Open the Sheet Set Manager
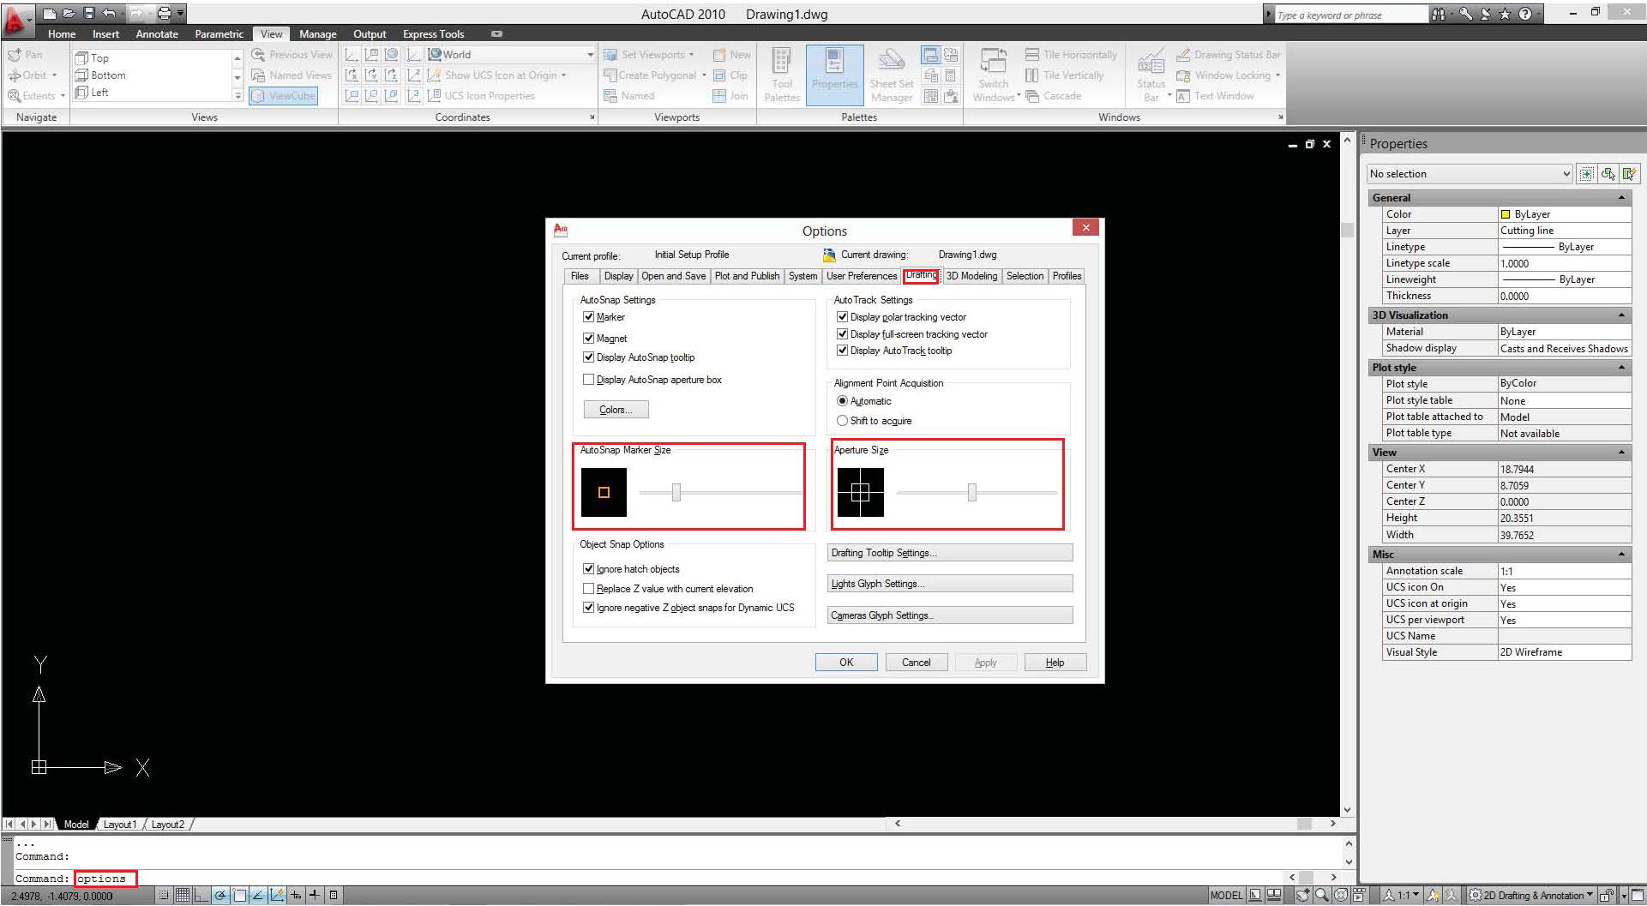 point(892,75)
